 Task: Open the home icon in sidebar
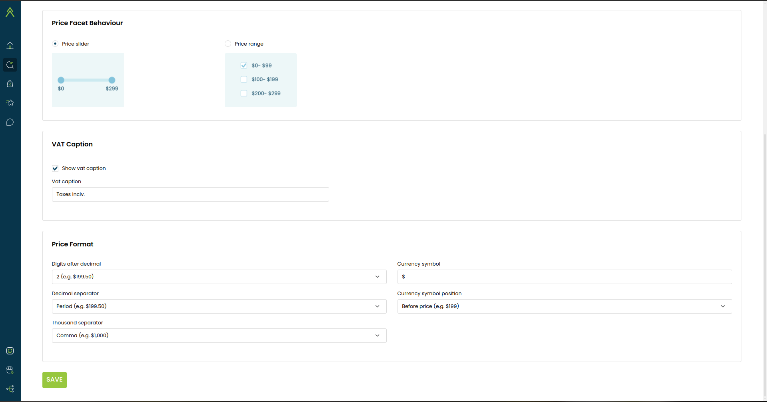click(10, 46)
